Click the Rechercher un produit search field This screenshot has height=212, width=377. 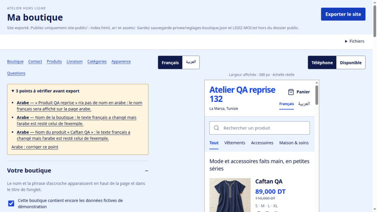point(260,128)
